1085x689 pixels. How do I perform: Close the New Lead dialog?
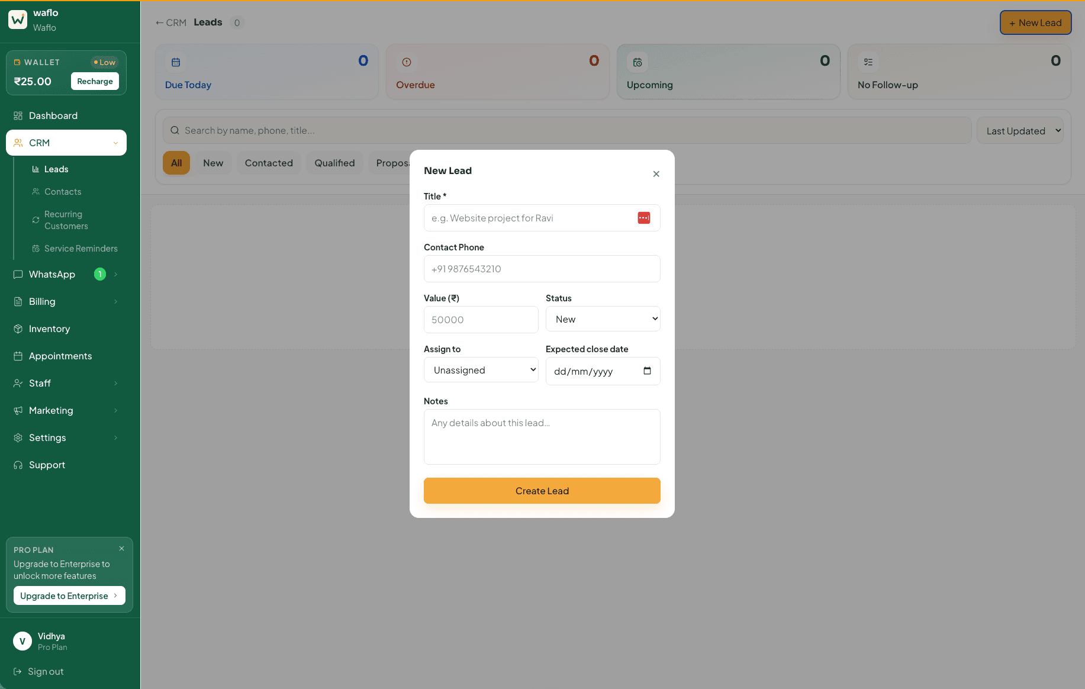tap(656, 174)
